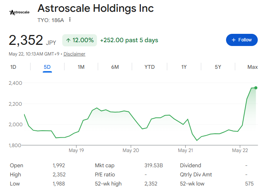This screenshot has width=265, height=195.
Task: Click the May 22 axis label
Action: (240, 150)
